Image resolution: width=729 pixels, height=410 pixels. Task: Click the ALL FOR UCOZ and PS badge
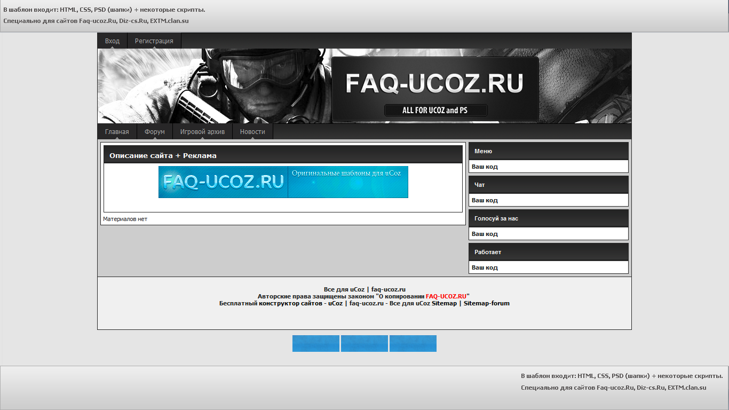(x=435, y=111)
